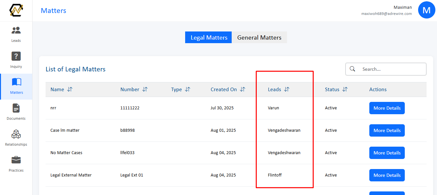
Task: Click the Active status for nrr
Action: (331, 108)
